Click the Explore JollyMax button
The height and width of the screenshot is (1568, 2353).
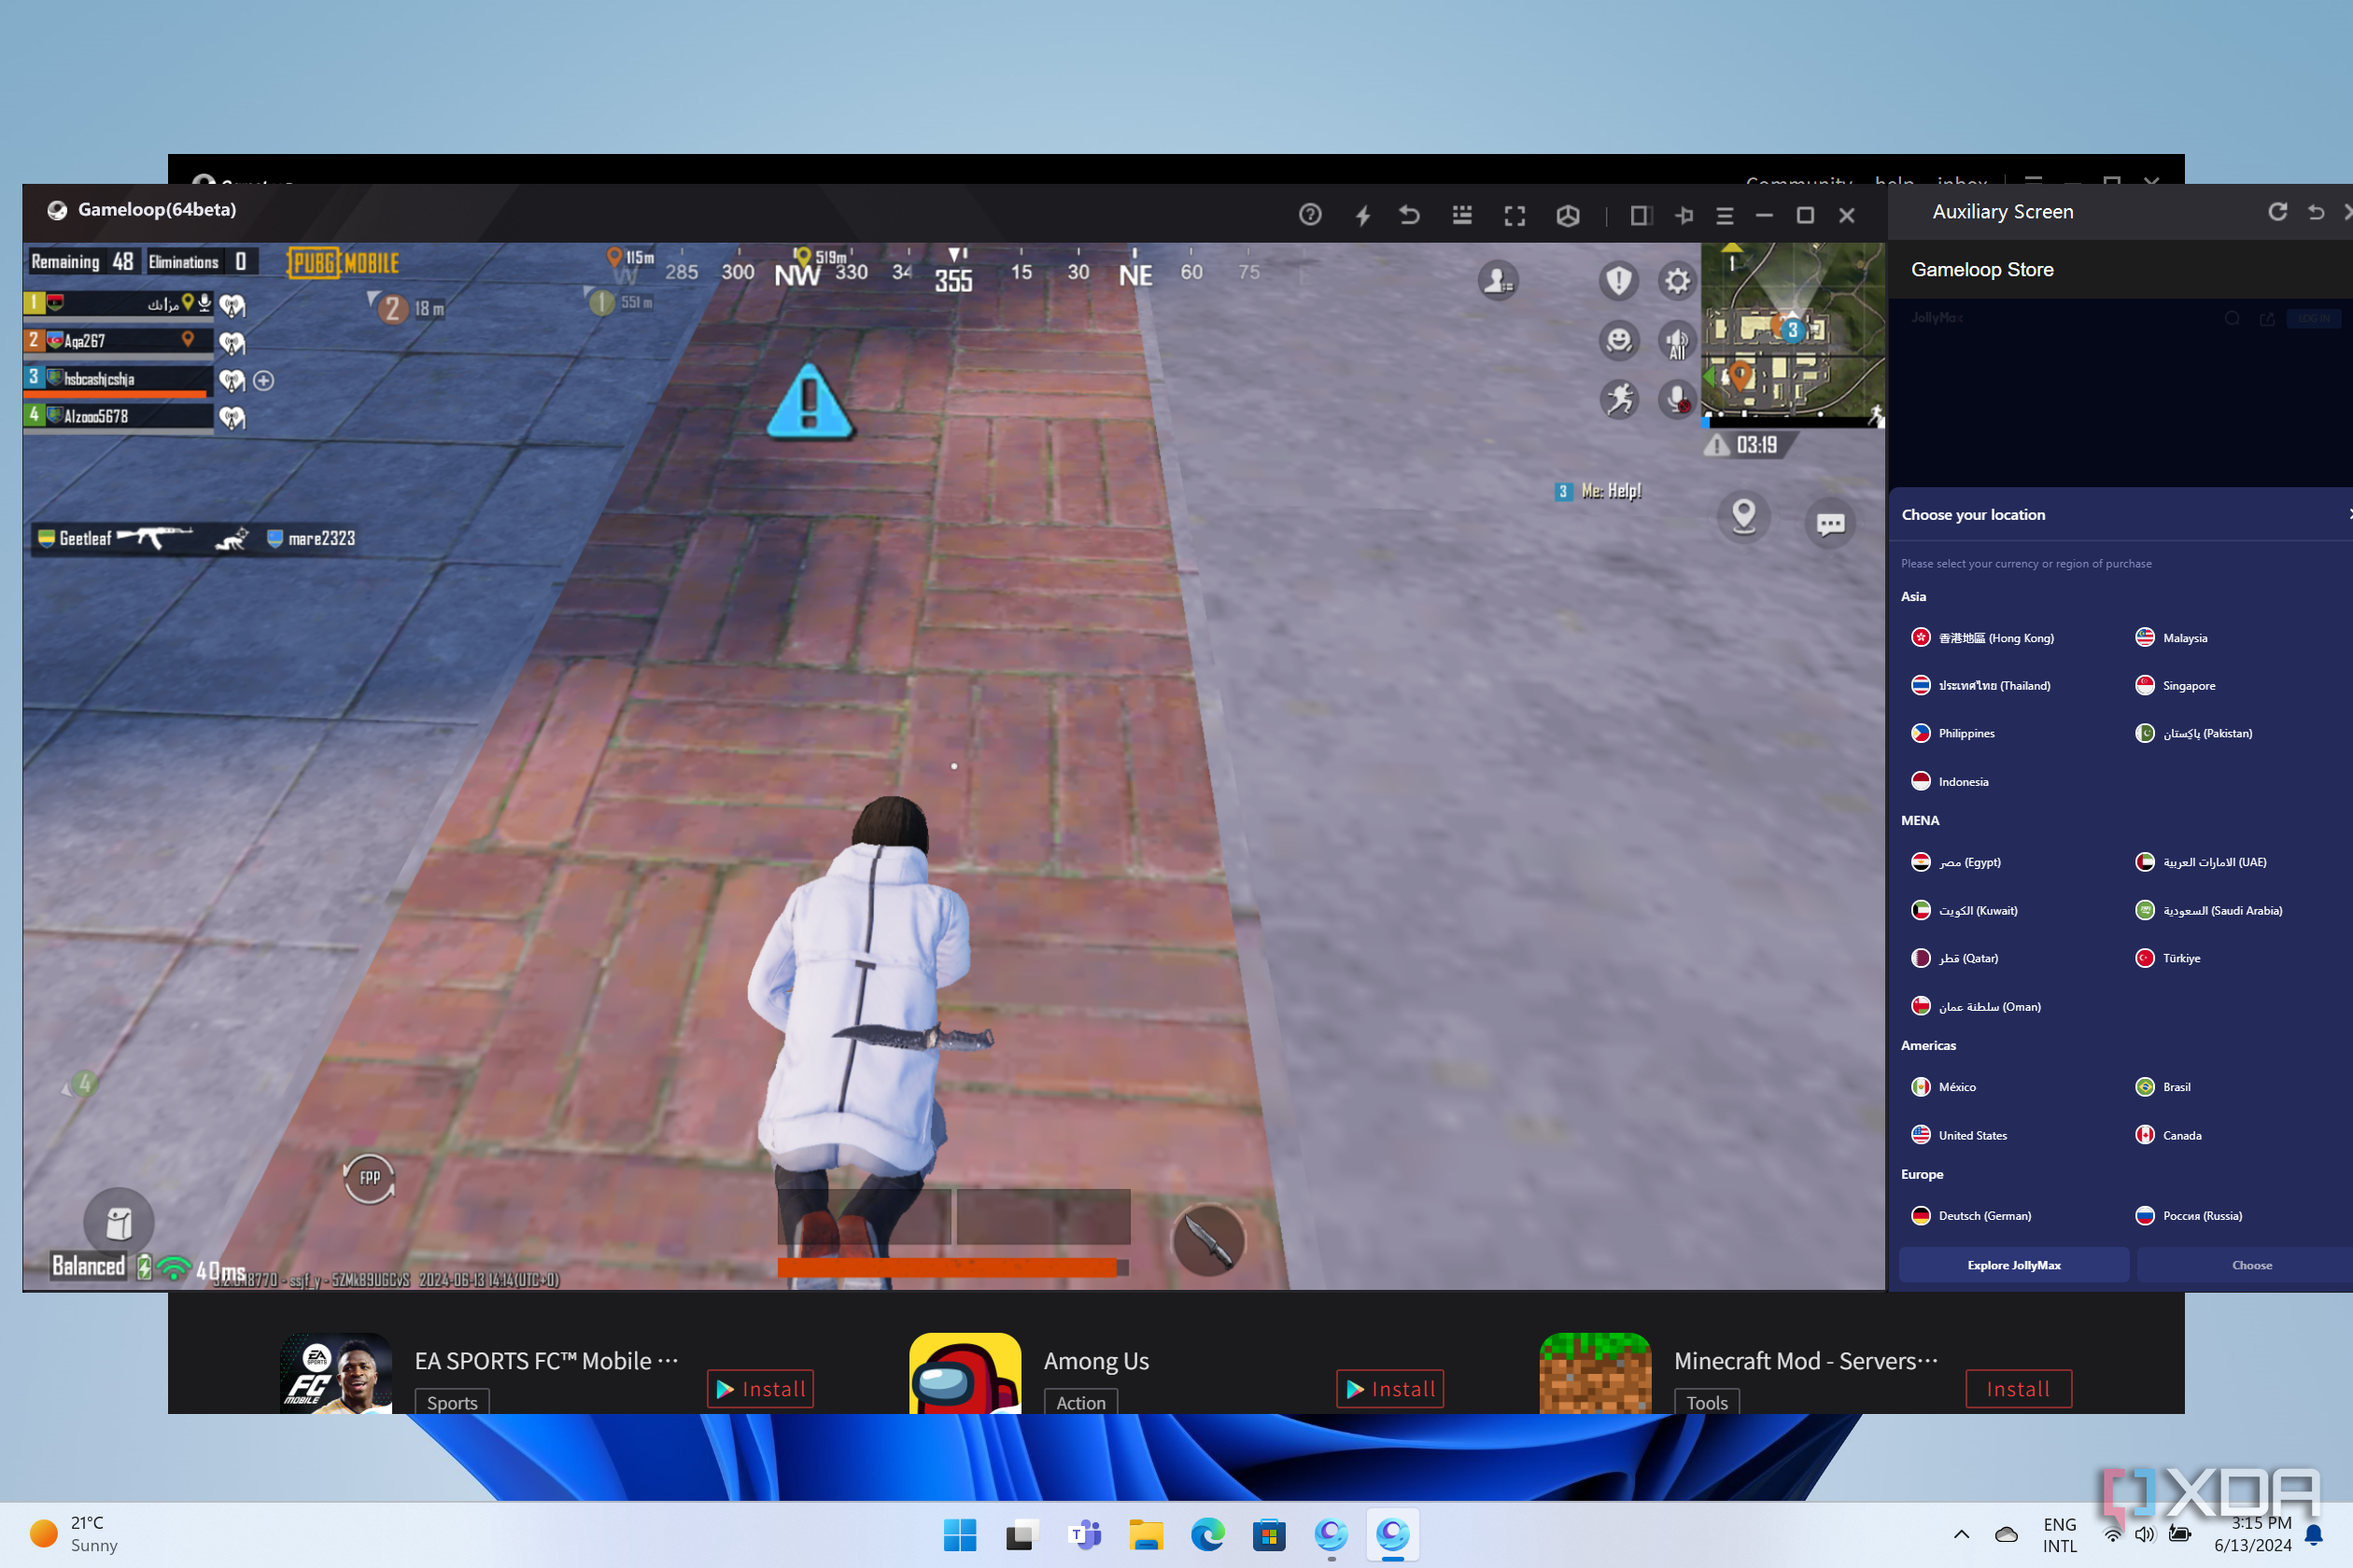tap(2014, 1265)
